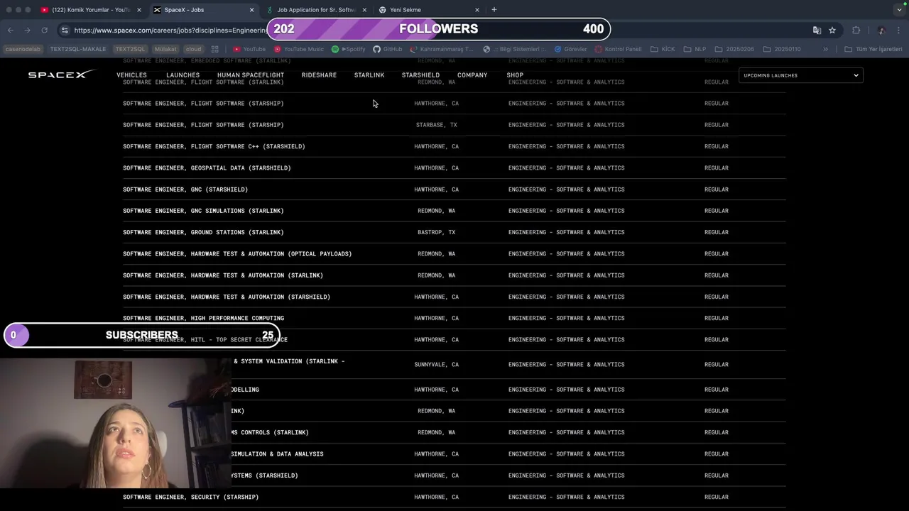This screenshot has width=909, height=511.
Task: Open the Chrome three-dot menu
Action: [x=899, y=30]
